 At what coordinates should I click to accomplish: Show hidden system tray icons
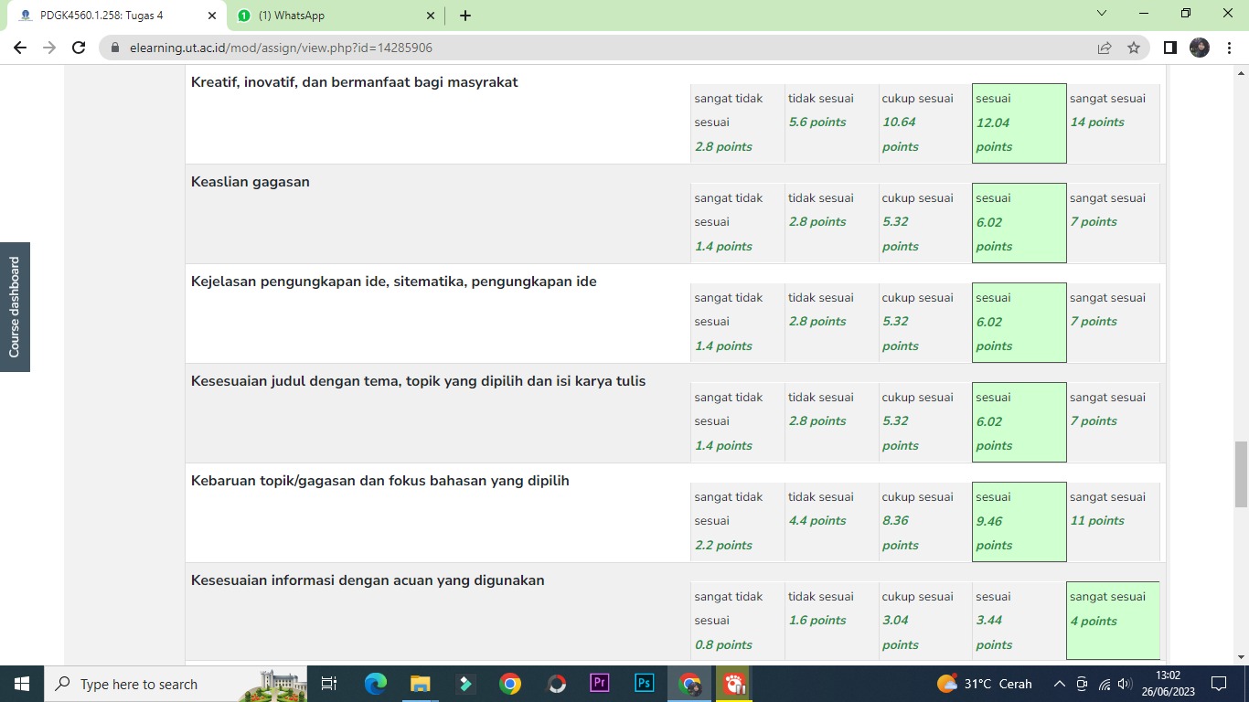click(x=1060, y=684)
